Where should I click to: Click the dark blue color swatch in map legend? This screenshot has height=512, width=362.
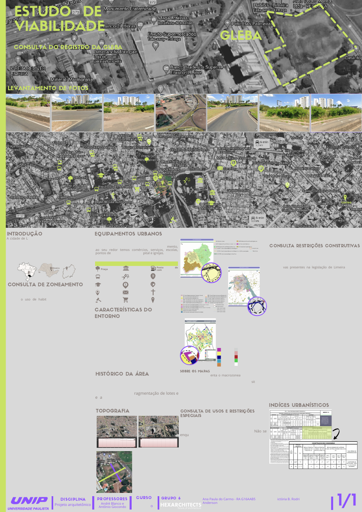point(219,356)
